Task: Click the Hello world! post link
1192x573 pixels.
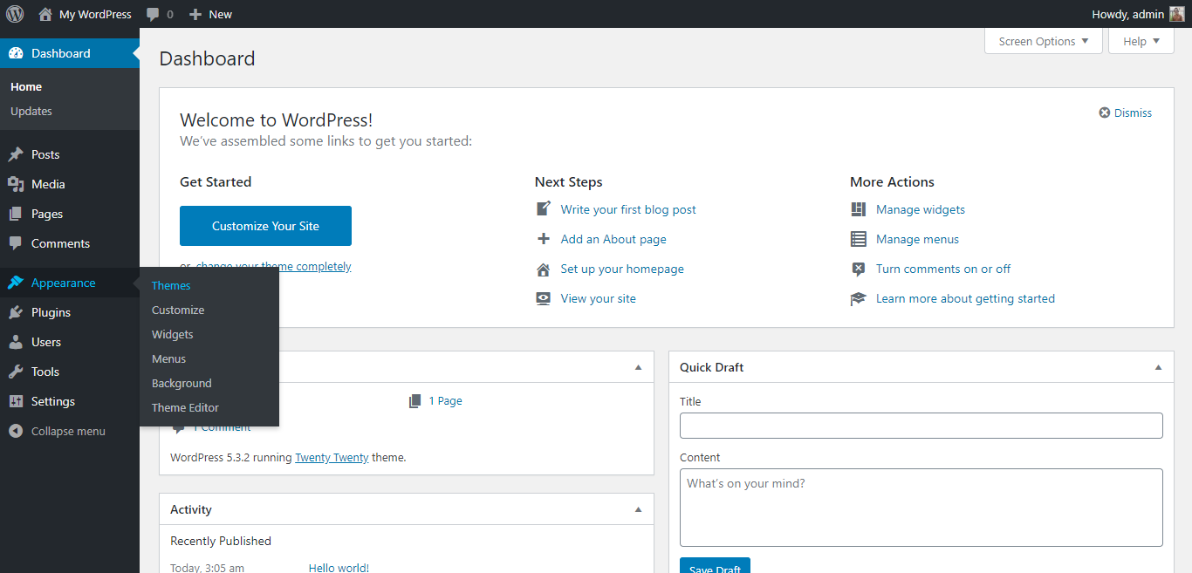Action: (339, 568)
